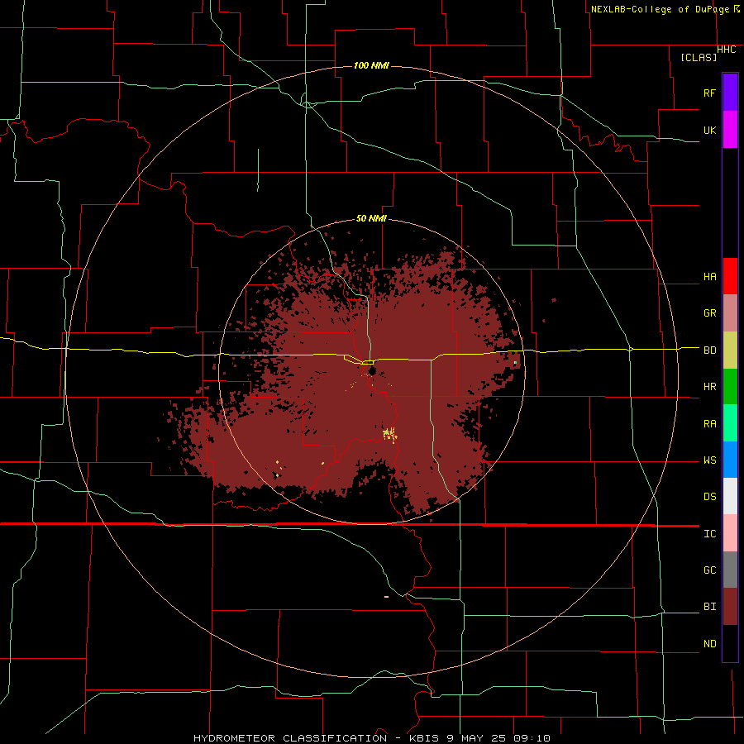Click the GC legend label
Image resolution: width=744 pixels, height=744 pixels.
710,570
